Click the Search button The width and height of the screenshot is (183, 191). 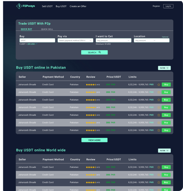coord(95,52)
